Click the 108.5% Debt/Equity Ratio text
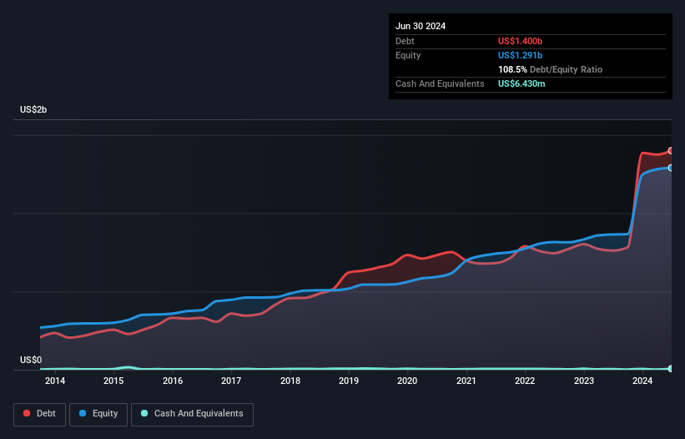This screenshot has width=685, height=439. pos(550,69)
